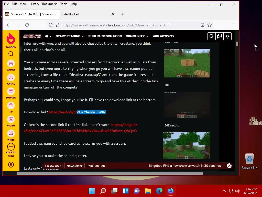The height and width of the screenshot is (197, 262).
Task: Click the page vertical scrollbar thumb
Action: (237, 44)
